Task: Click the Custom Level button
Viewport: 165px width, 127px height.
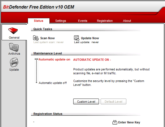Action: (86, 101)
